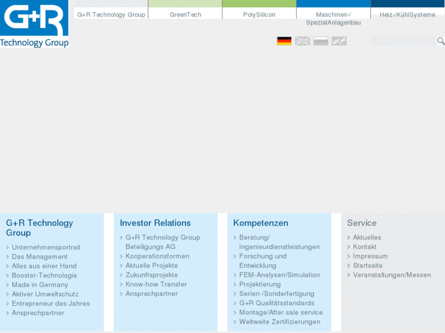Open Veranstaltungen/Messen link
The image size is (445, 333).
392,274
